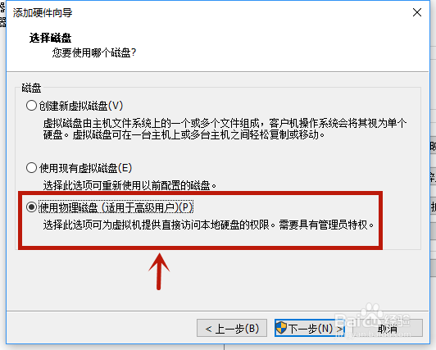Click the 选择磁盘 heading
The width and height of the screenshot is (436, 350).
(x=50, y=38)
